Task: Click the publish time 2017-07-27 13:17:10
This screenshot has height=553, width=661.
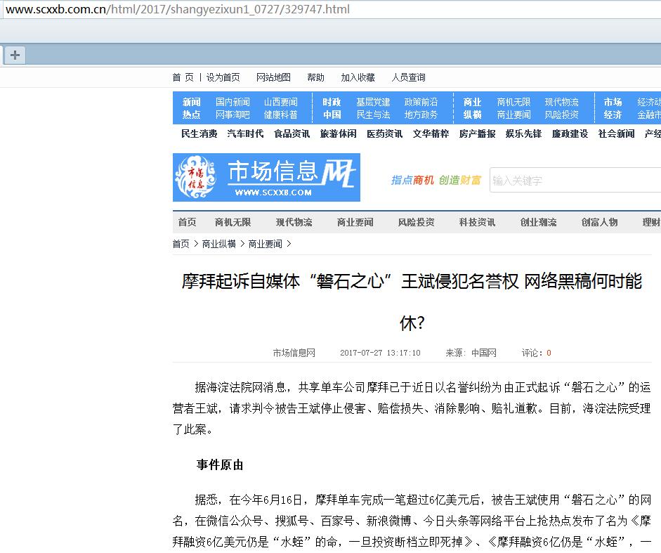Action: point(380,353)
